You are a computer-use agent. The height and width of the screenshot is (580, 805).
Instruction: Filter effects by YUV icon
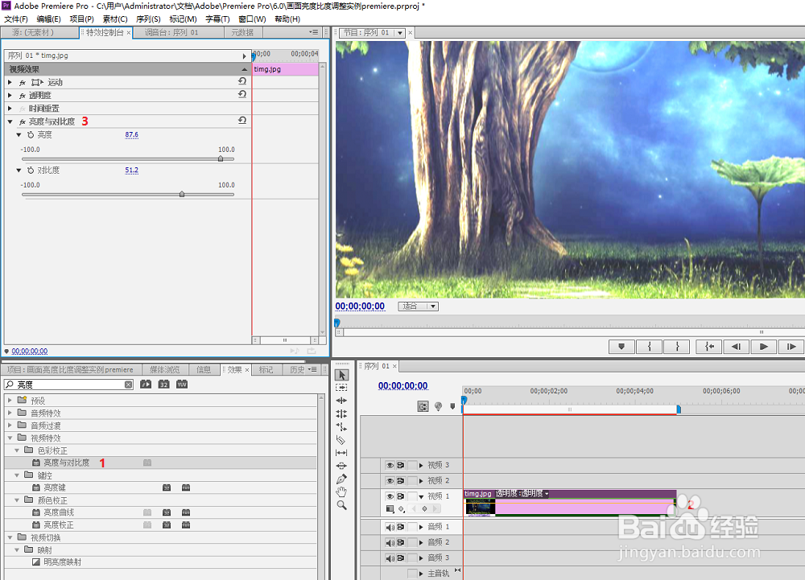tap(182, 384)
